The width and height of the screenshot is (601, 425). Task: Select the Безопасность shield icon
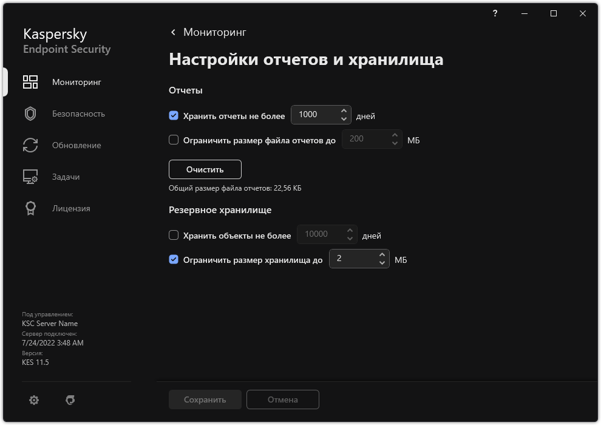point(29,114)
